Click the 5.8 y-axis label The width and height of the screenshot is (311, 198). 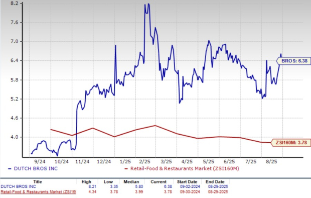[x=14, y=80]
